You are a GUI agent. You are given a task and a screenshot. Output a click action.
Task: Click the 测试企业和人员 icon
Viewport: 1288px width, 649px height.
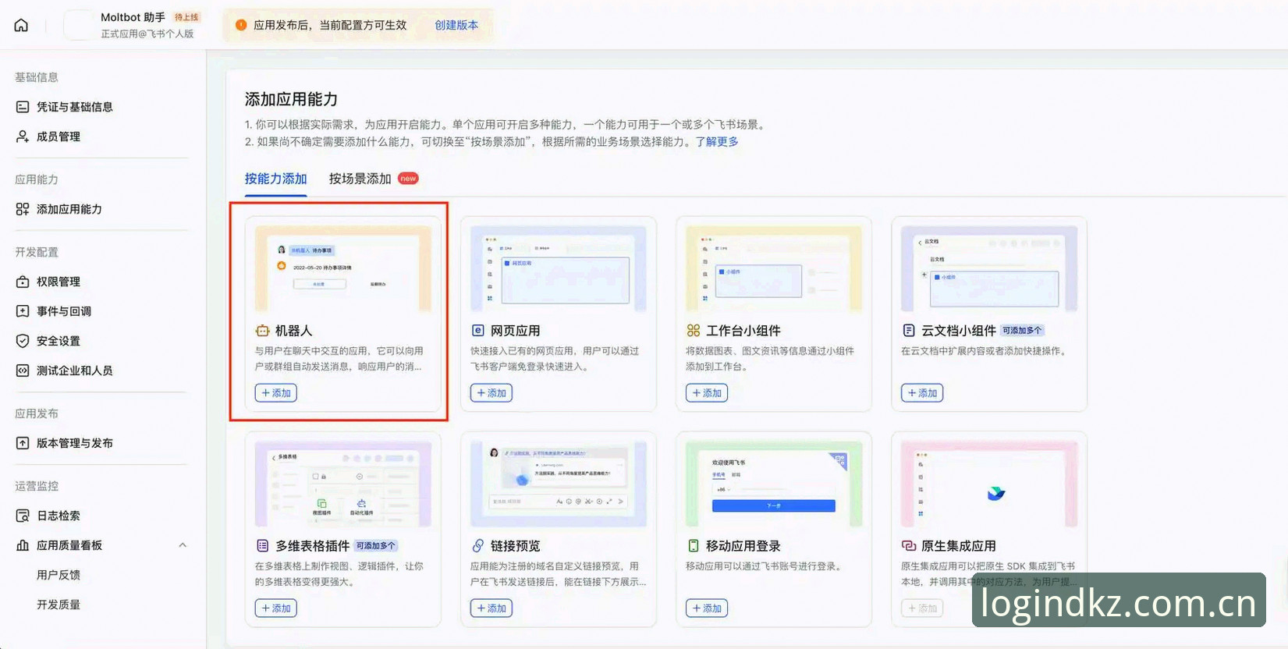coord(23,371)
